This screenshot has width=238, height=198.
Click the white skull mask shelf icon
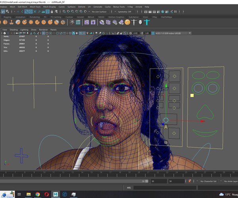(140, 22)
